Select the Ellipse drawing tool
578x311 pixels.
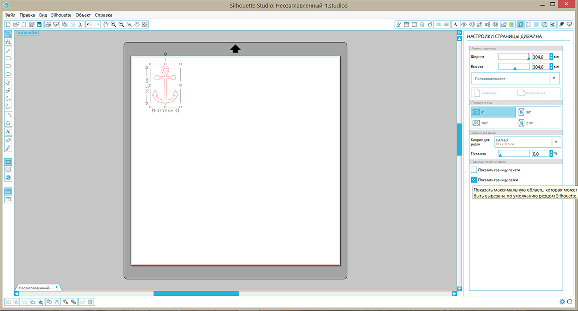[8, 74]
